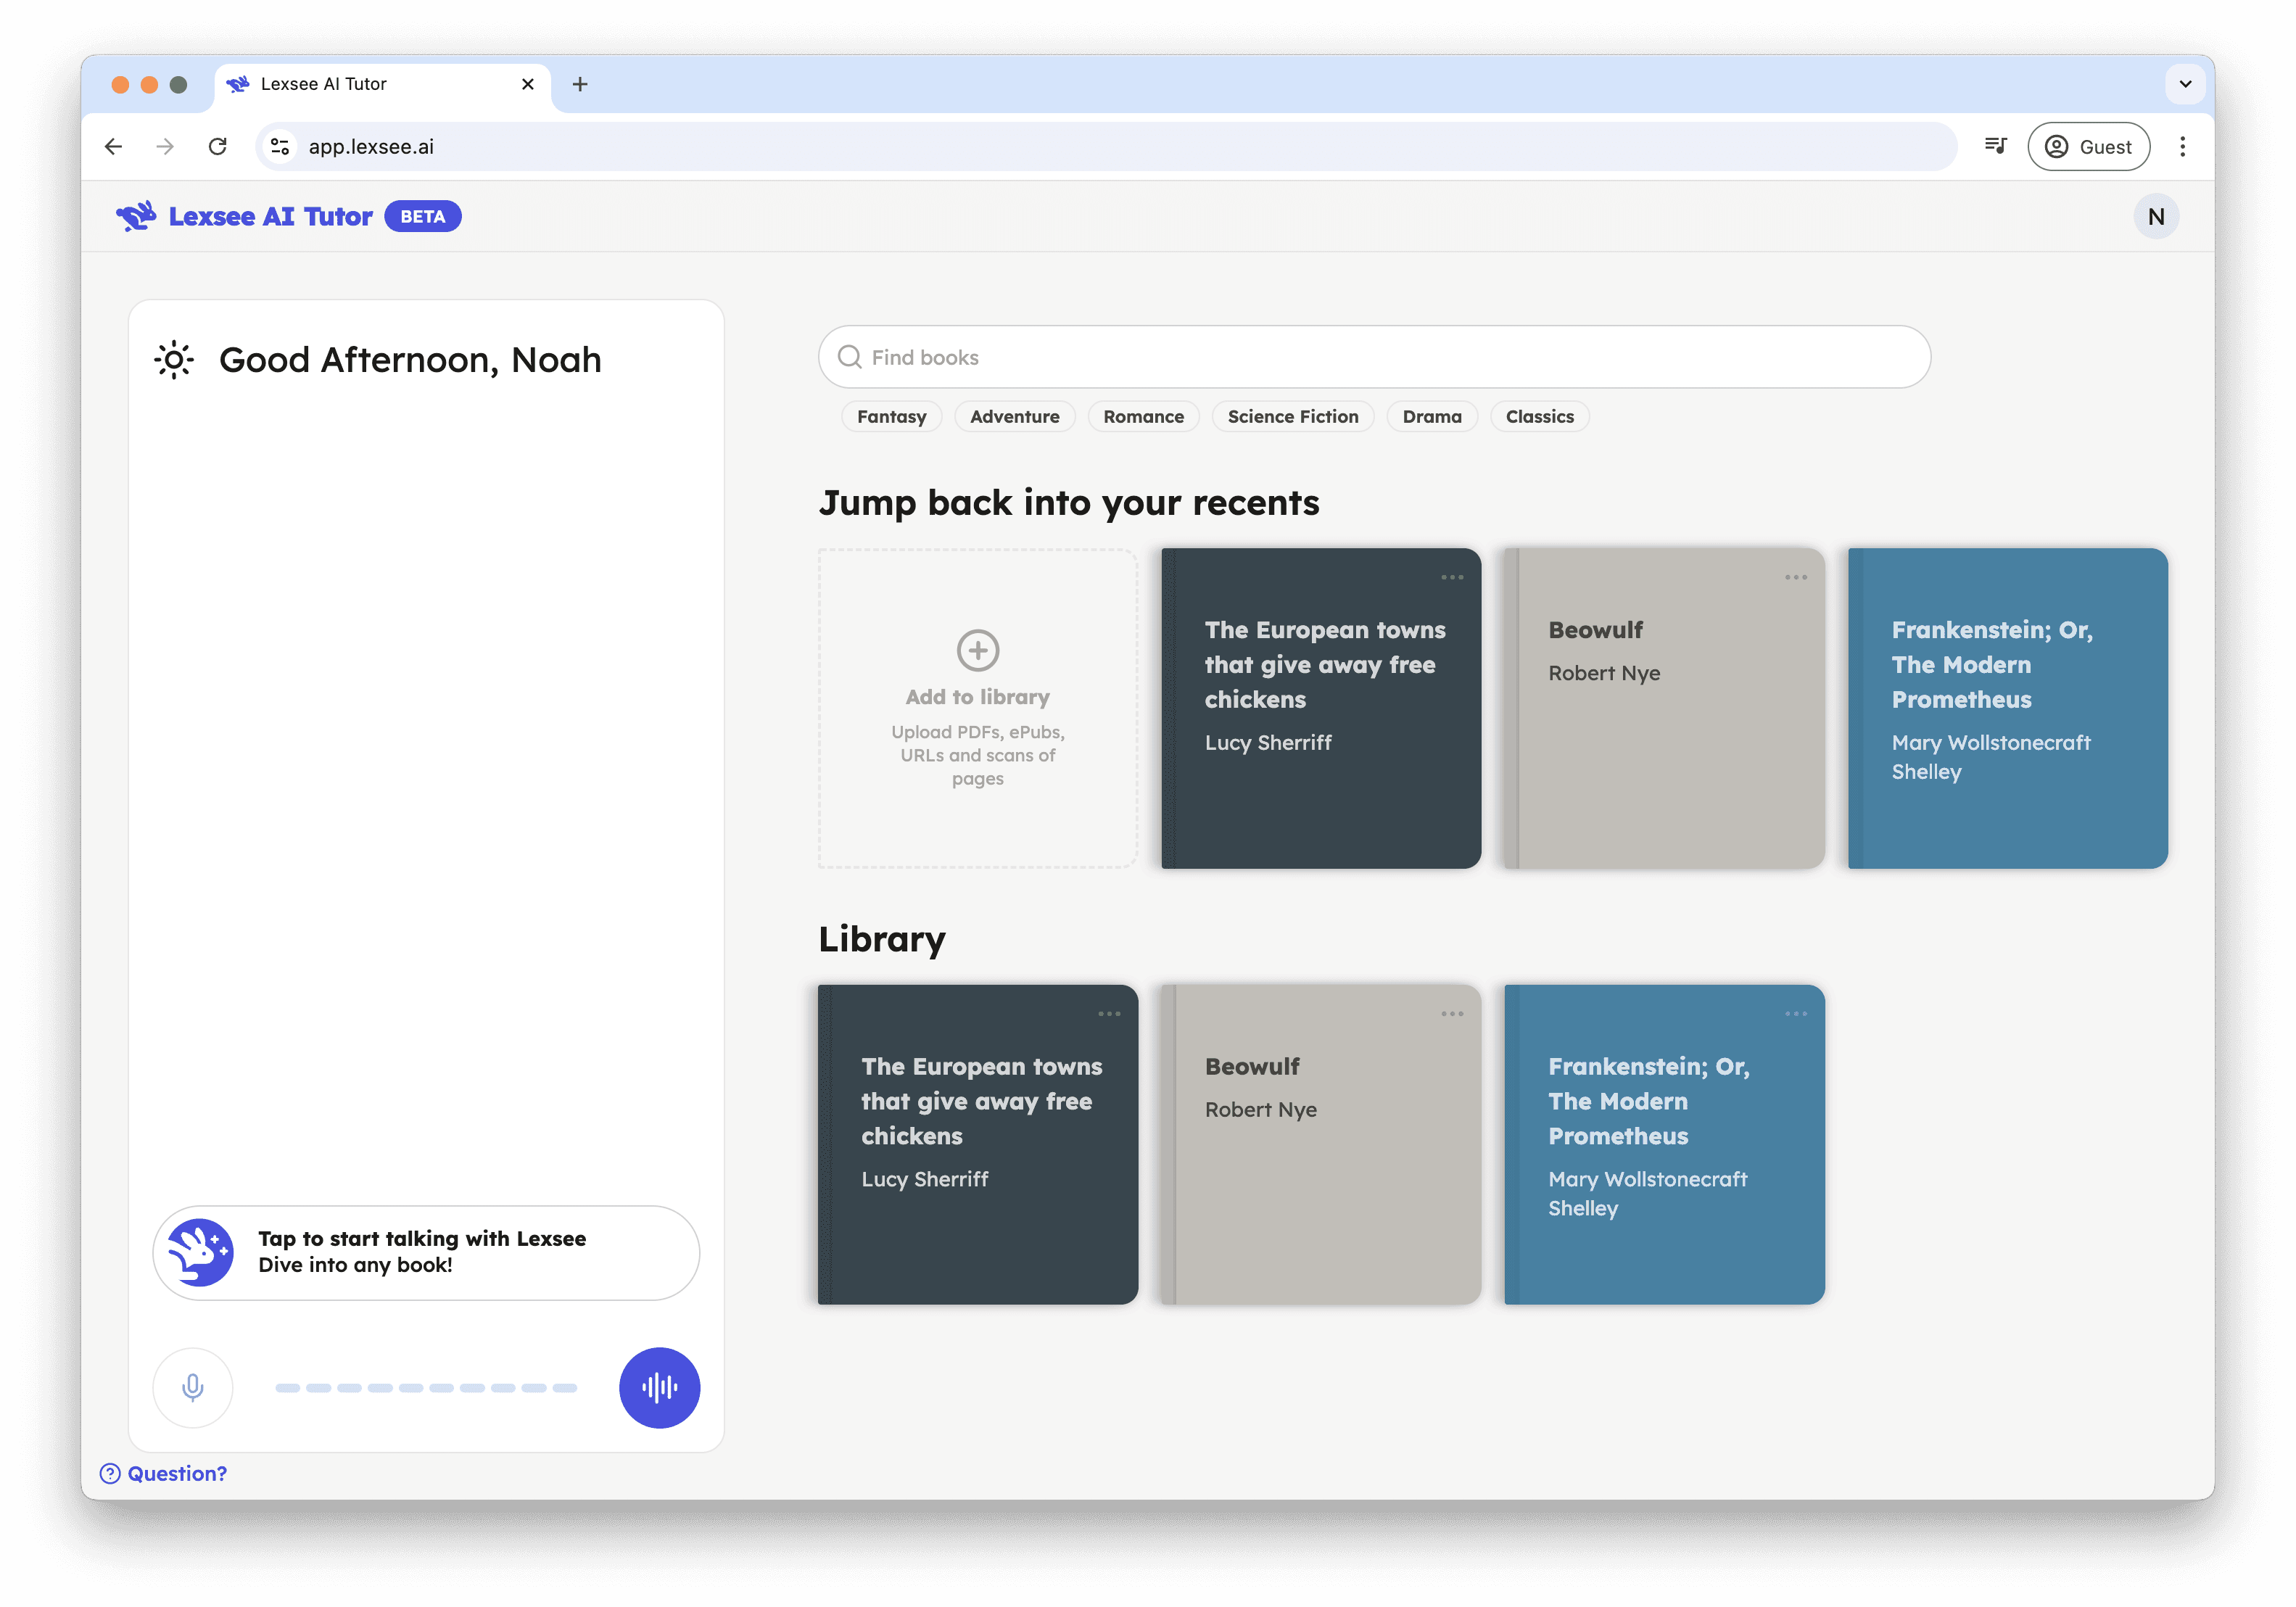Image resolution: width=2296 pixels, height=1607 pixels.
Task: Click the Lexsee rabbit logo icon in header
Action: point(136,216)
